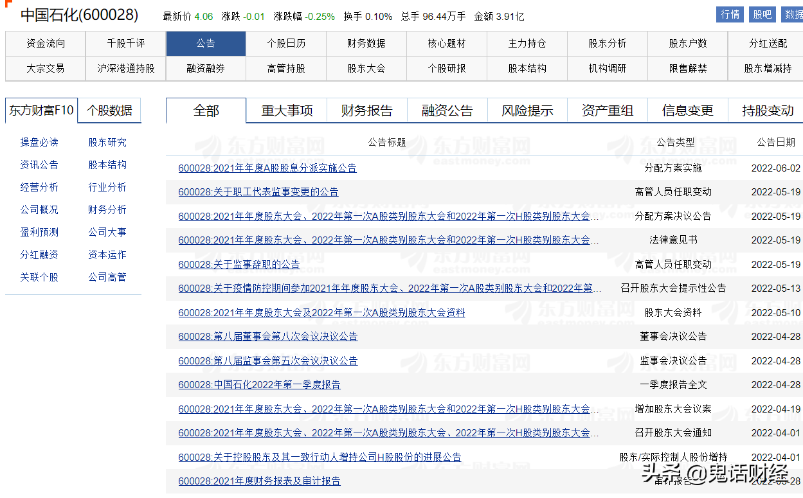This screenshot has width=803, height=498.
Task: Click the 2022-06-02 date cell
Action: click(776, 168)
